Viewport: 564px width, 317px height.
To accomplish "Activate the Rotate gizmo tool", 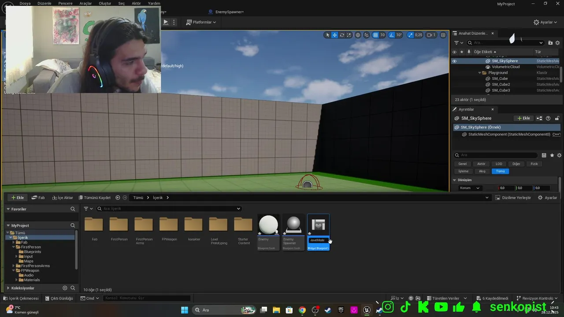I will [342, 35].
